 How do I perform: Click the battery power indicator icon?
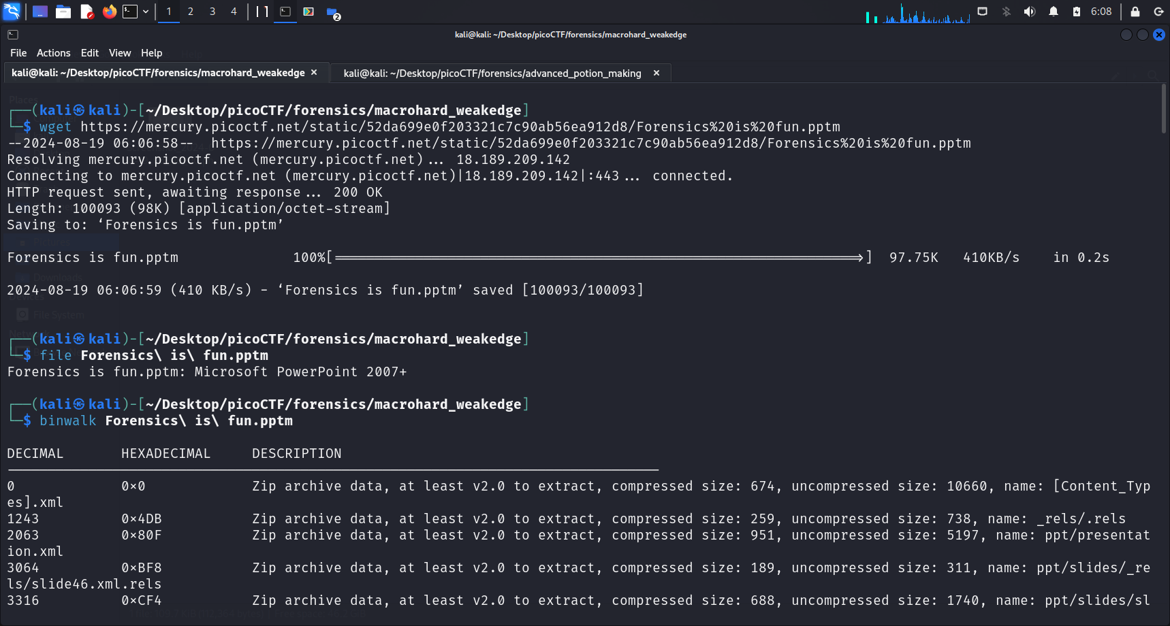tap(1076, 12)
